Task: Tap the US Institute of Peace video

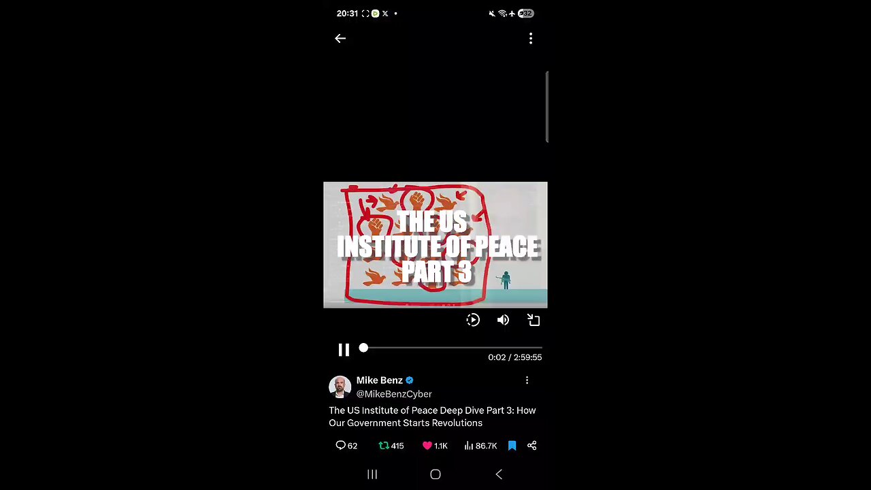Action: tap(435, 245)
